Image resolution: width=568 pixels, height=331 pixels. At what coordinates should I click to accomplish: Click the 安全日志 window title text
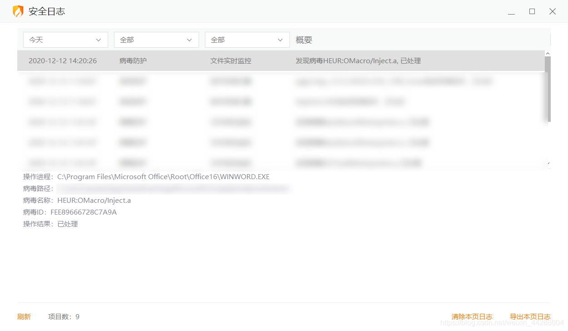(47, 12)
